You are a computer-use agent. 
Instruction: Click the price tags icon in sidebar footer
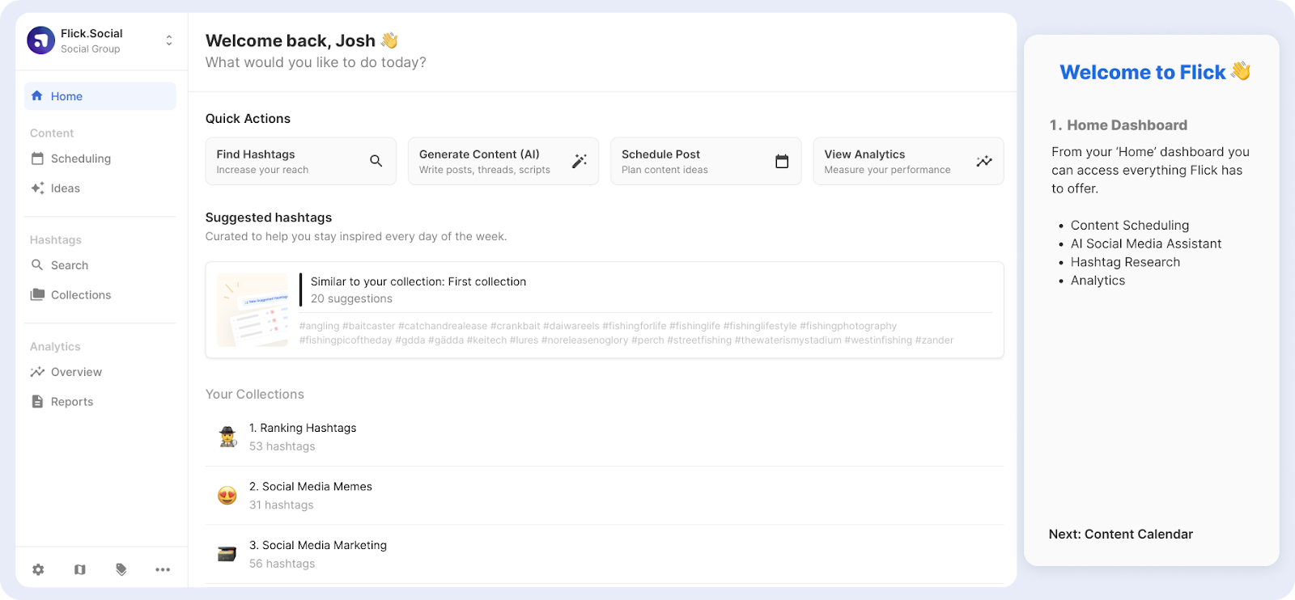[x=121, y=569]
